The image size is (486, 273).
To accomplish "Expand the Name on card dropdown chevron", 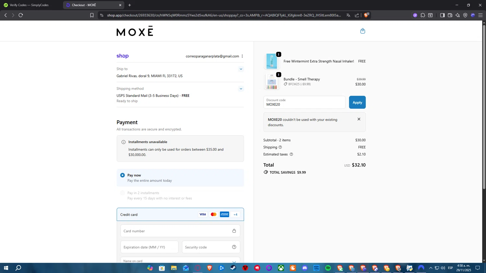I will click(234, 262).
